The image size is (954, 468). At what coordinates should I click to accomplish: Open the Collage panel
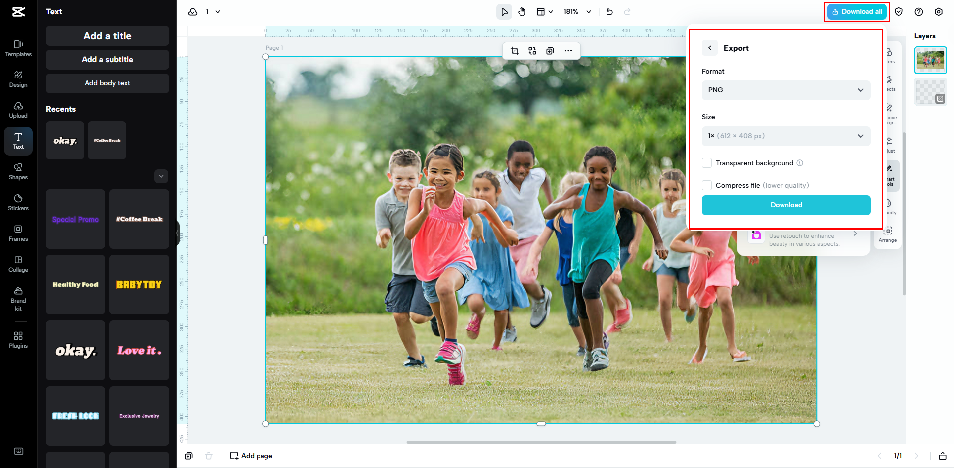coord(18,264)
